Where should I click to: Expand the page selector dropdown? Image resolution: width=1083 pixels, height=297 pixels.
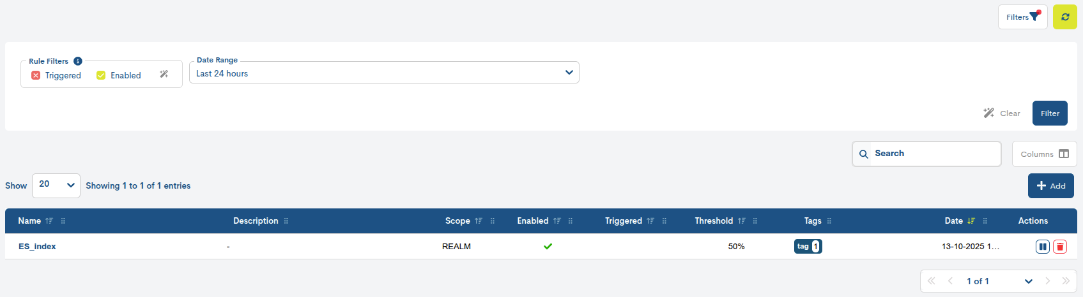1028,281
